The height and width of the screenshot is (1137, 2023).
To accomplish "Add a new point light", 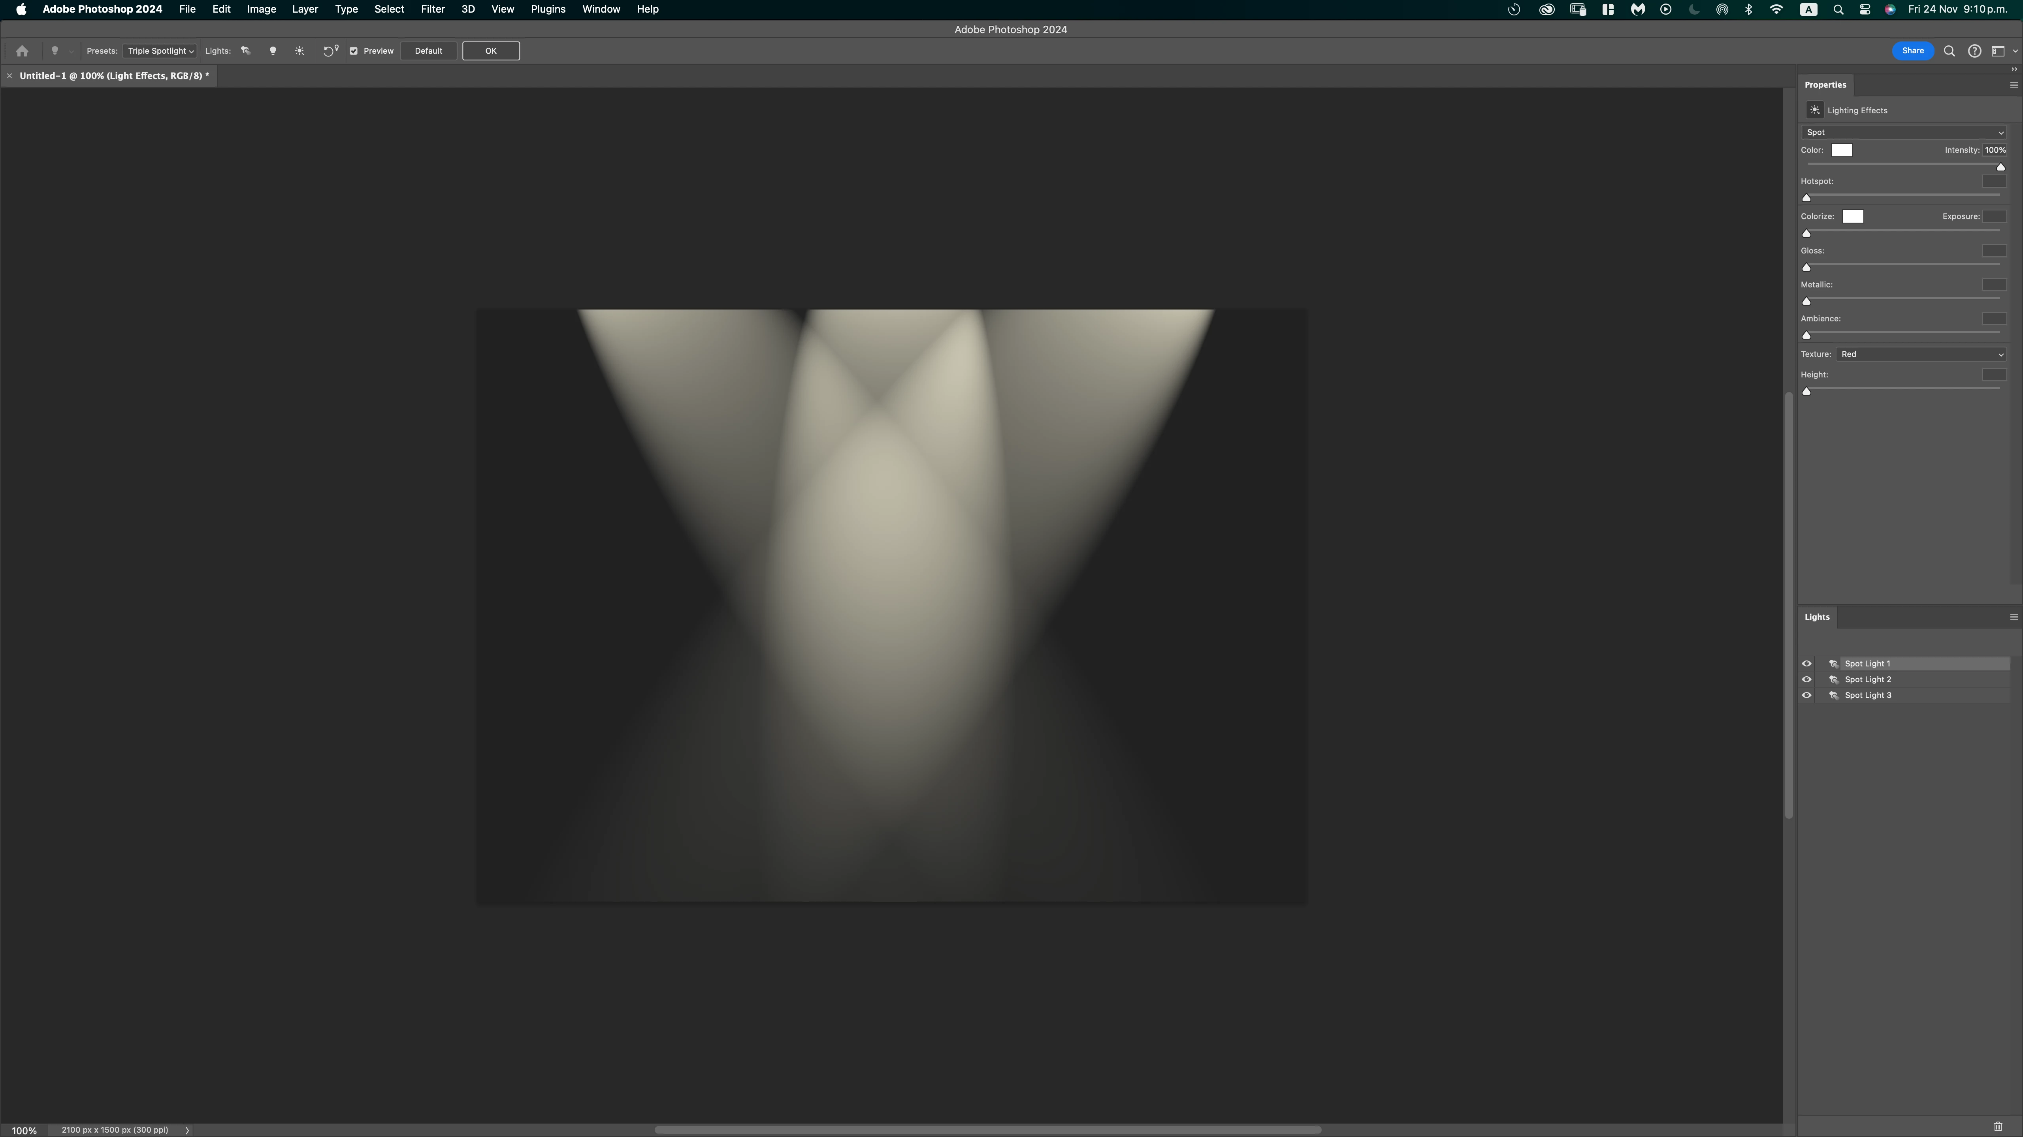I will click(x=273, y=51).
